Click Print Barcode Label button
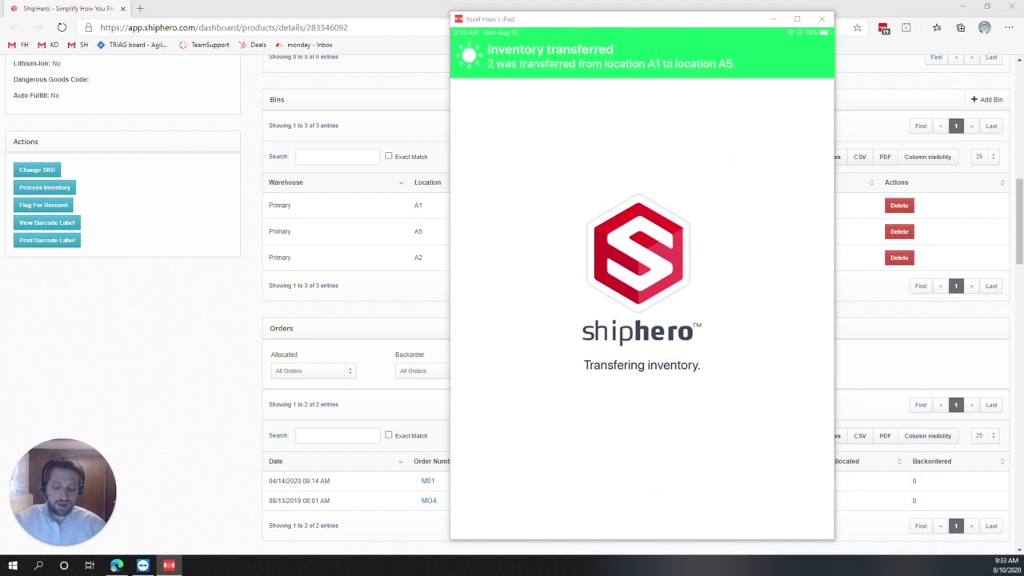 [x=46, y=240]
